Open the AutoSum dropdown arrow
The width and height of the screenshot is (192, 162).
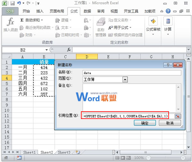point(42,20)
